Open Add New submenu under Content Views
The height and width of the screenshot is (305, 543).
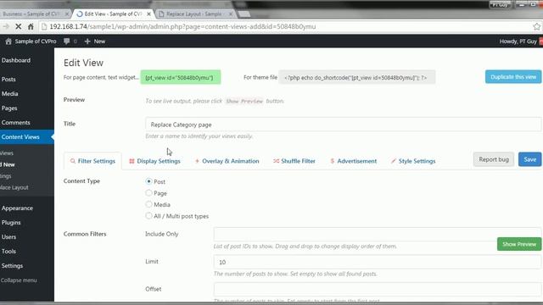(x=8, y=164)
